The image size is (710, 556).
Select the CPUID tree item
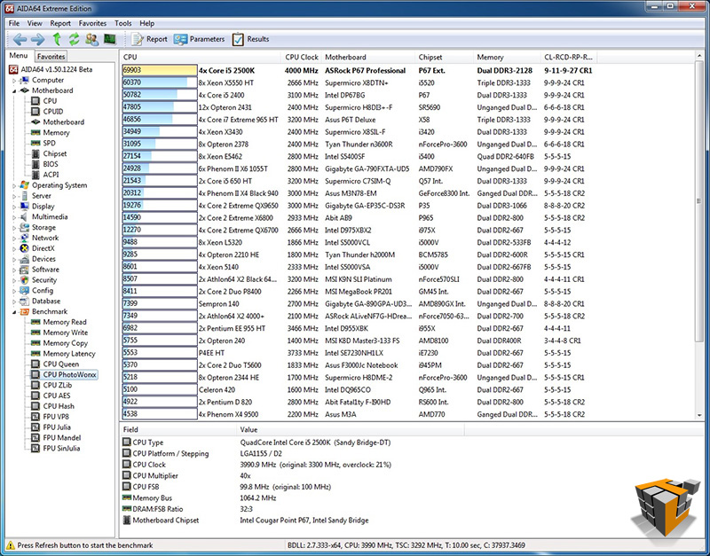(53, 112)
